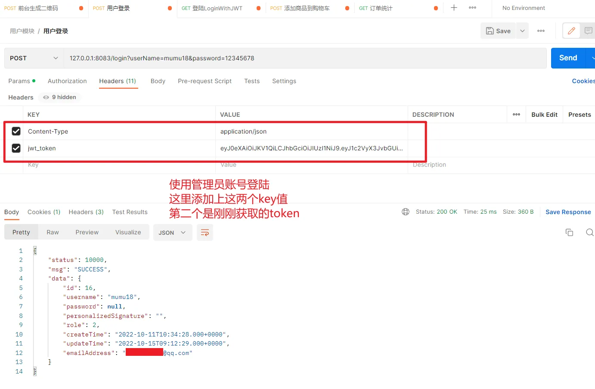Open a new request tab with plus icon
The height and width of the screenshot is (389, 595).
click(x=454, y=8)
